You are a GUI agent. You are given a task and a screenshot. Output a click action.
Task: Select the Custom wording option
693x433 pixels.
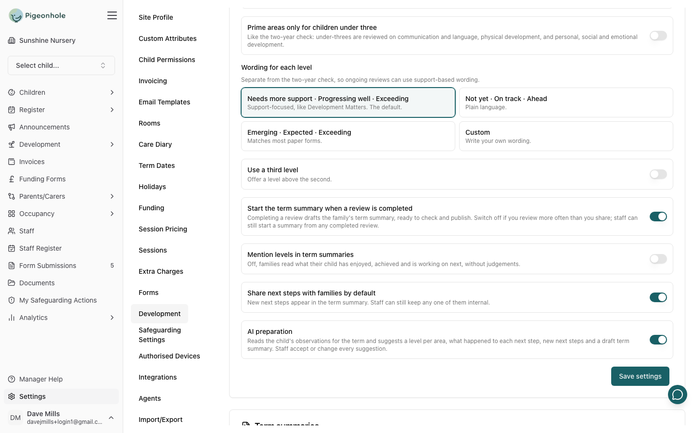(566, 136)
